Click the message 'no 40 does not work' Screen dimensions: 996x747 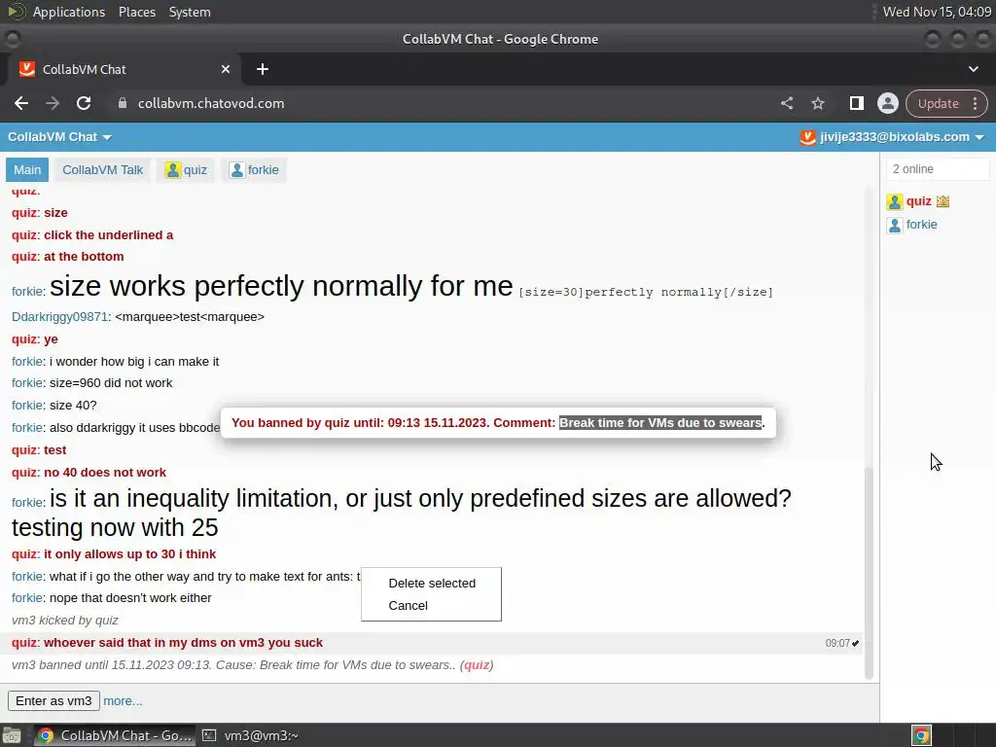105,472
